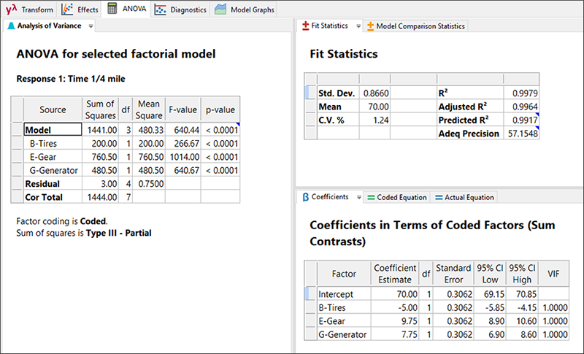Show the Actual Equation tab
This screenshot has width=584, height=354.
(x=464, y=197)
